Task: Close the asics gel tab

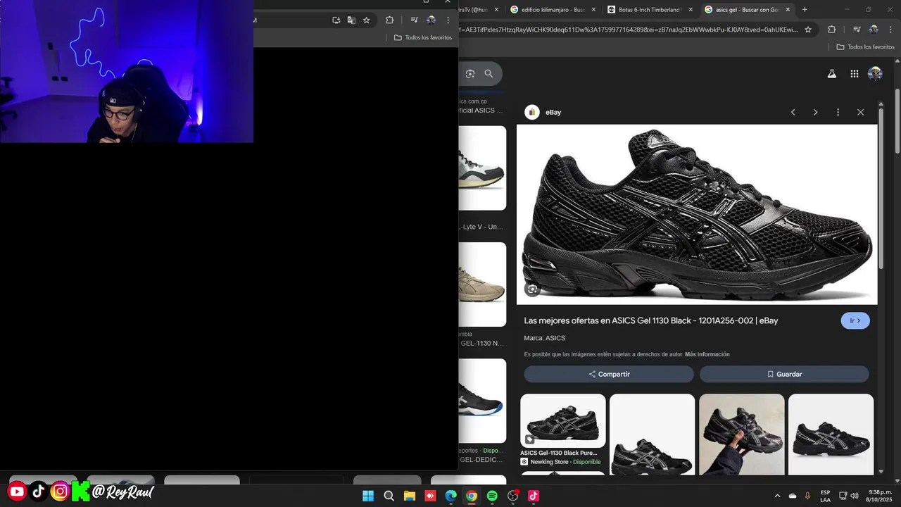Action: [x=788, y=10]
